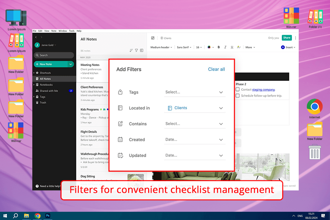
Task: Open the Dog Sitting note thumbnail
Action: [x=135, y=178]
